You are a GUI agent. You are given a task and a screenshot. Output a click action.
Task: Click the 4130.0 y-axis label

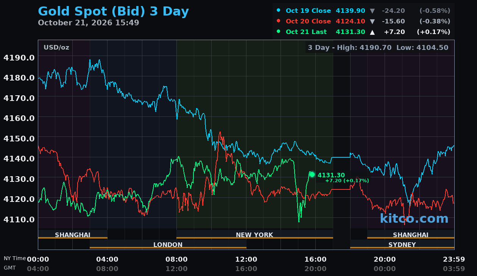[x=19, y=178]
